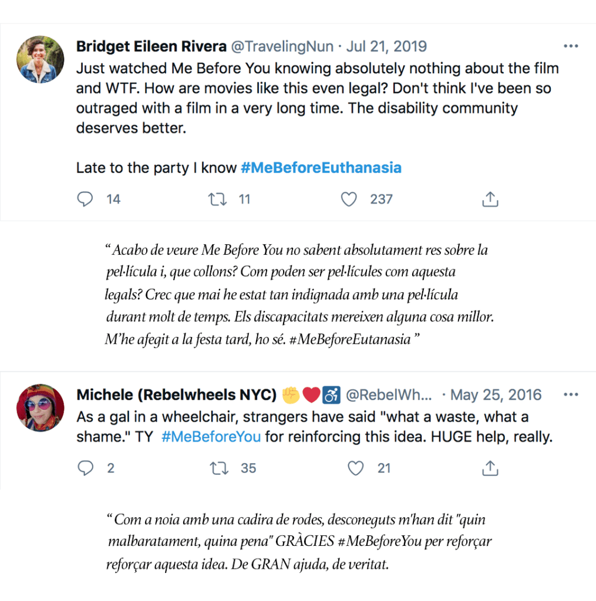Click the Bridget Eileen Rivera display name
The height and width of the screenshot is (601, 596).
tap(151, 46)
